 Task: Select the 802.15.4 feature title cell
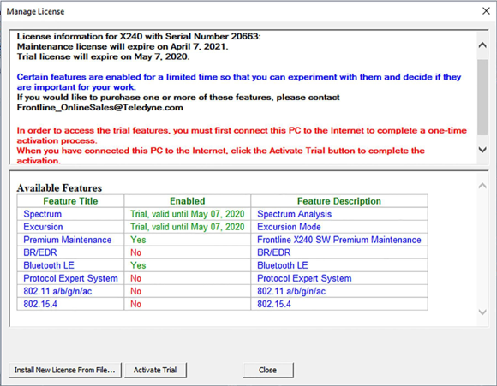tap(70, 304)
